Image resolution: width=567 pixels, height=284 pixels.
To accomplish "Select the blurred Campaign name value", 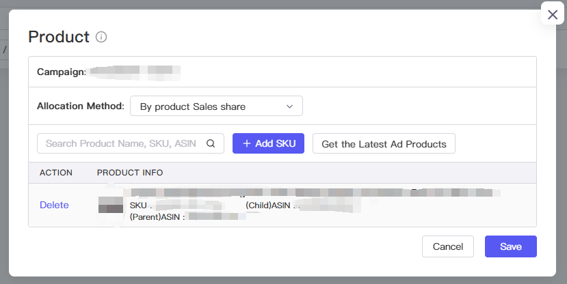I will coord(135,72).
